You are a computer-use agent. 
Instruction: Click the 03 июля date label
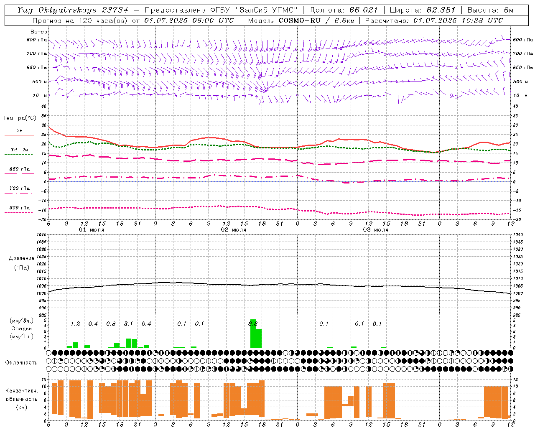[x=376, y=230]
